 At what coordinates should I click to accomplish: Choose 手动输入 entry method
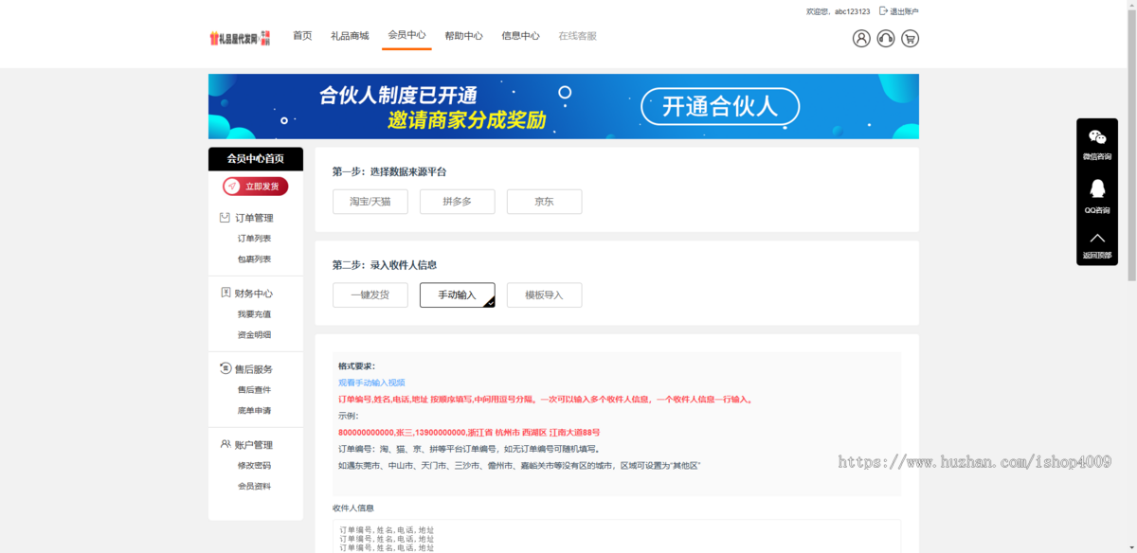pos(458,295)
